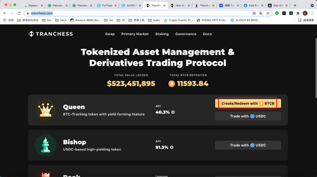The image size is (317, 177).
Task: Open the Swap page
Action: [110, 34]
